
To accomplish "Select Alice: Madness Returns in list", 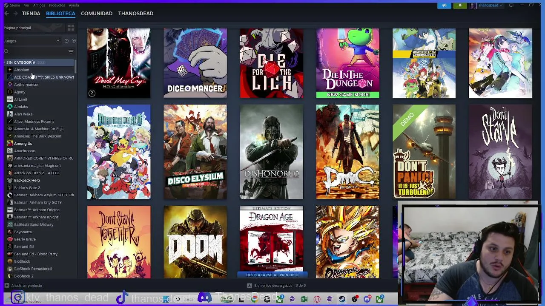I will tap(34, 122).
